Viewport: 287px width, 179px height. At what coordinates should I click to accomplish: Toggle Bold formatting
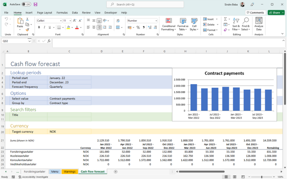pyautogui.click(x=39, y=27)
